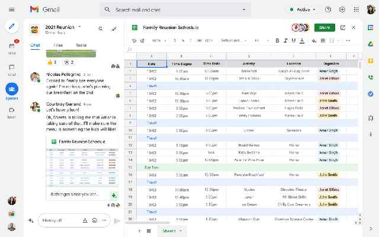Open the Keep side panel icon
The height and width of the screenshot is (237, 379).
tap(370, 60)
